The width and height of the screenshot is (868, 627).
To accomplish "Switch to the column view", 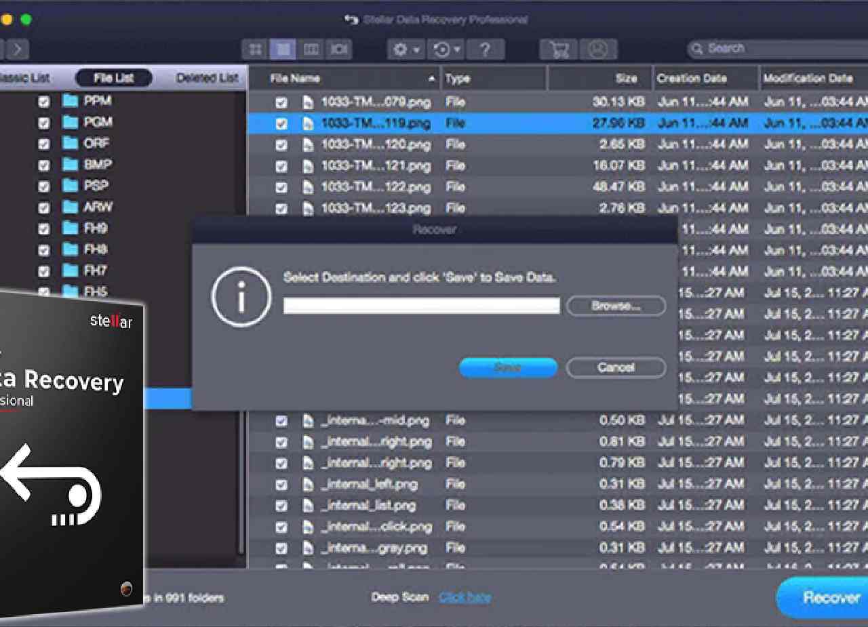I will pos(311,49).
